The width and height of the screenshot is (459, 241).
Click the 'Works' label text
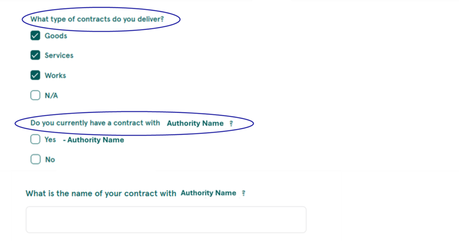click(55, 75)
